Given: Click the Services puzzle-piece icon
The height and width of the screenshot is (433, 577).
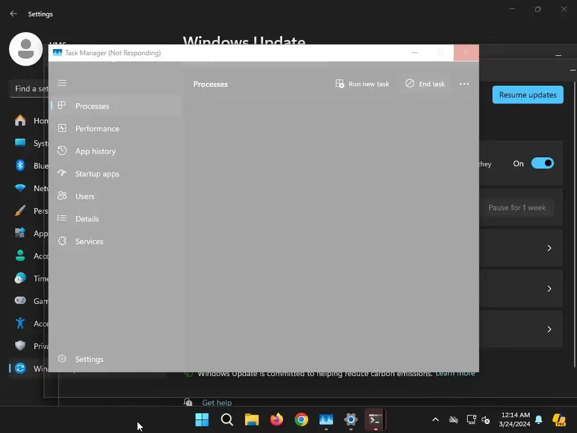Looking at the screenshot, I should [x=62, y=241].
